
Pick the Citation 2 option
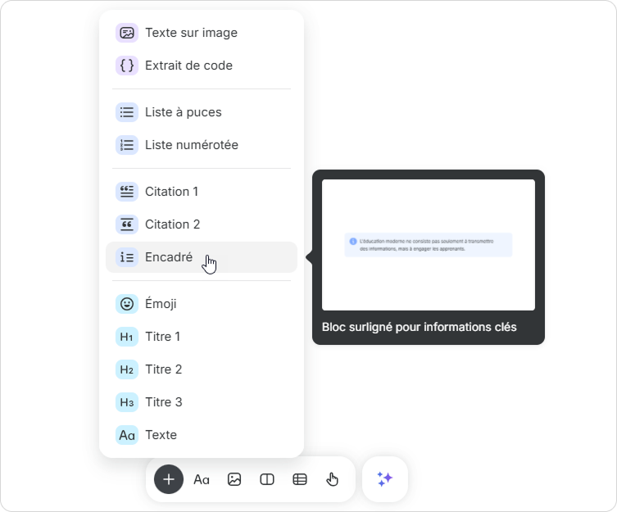[172, 224]
